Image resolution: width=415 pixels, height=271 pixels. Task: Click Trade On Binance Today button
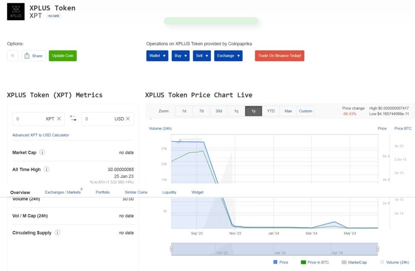coord(280,55)
